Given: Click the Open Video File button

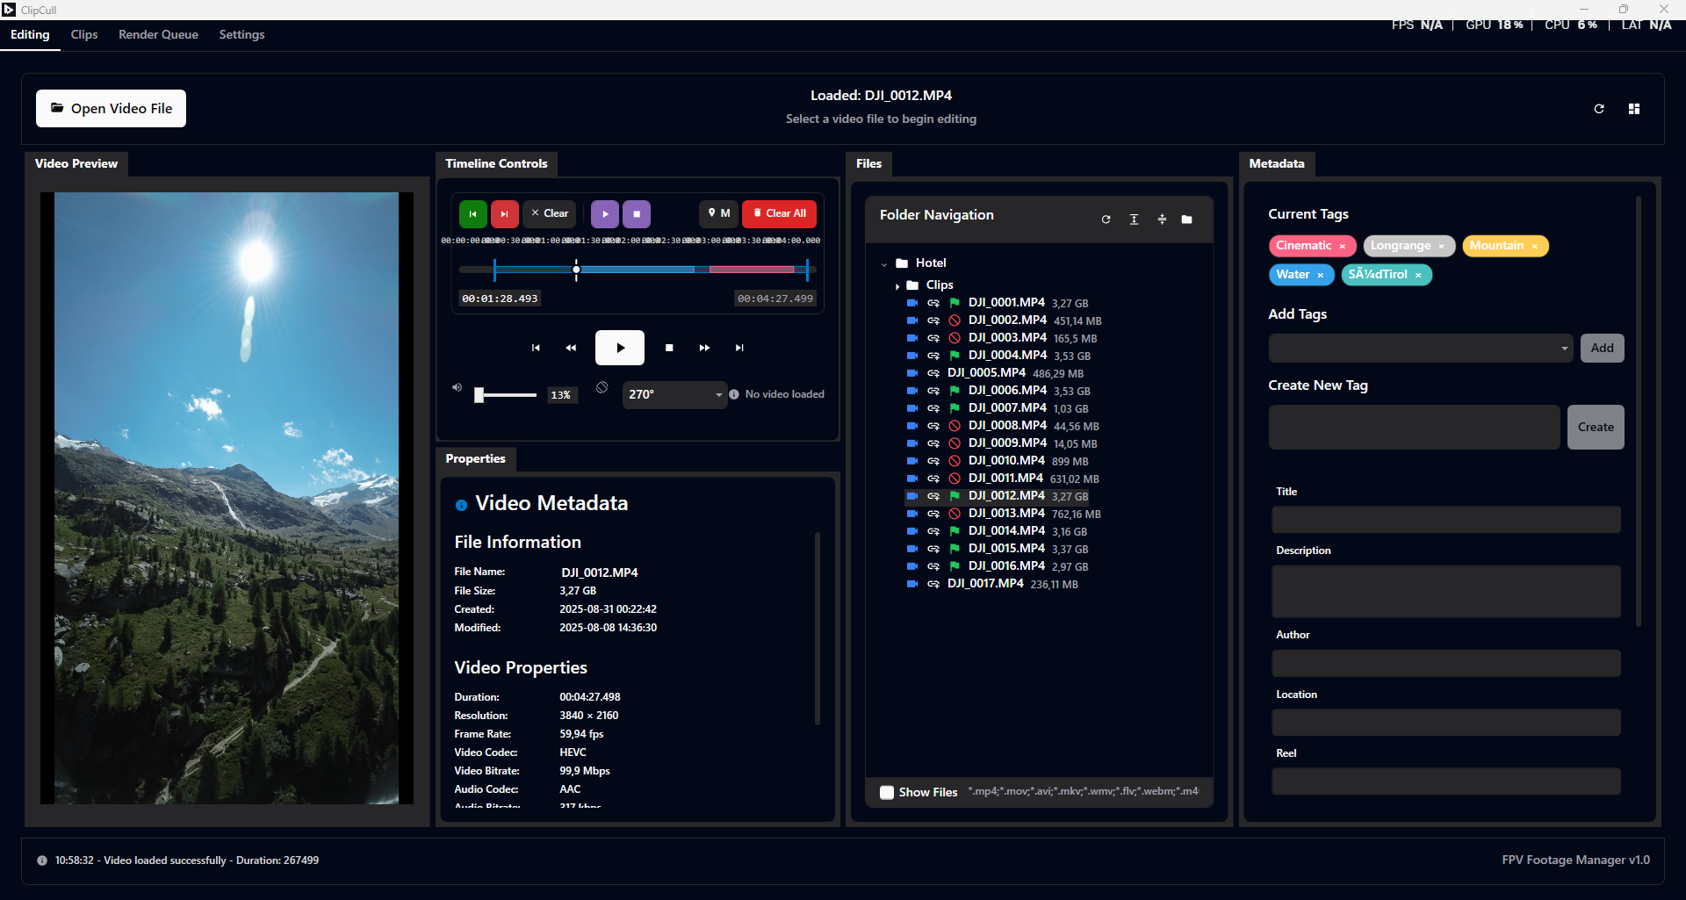Looking at the screenshot, I should coord(111,109).
